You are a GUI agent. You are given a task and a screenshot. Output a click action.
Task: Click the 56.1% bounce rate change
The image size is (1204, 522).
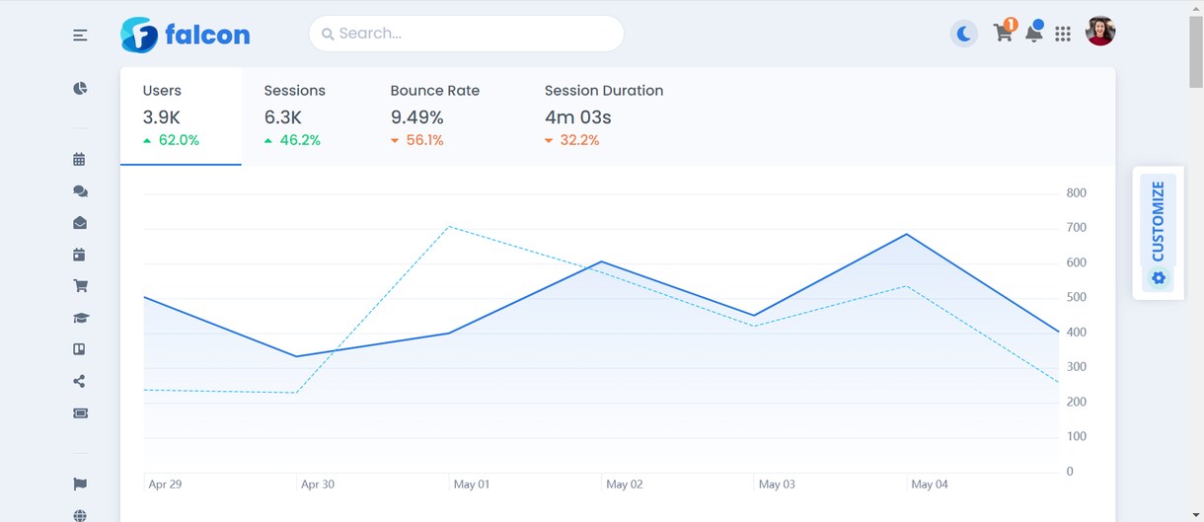click(x=424, y=140)
